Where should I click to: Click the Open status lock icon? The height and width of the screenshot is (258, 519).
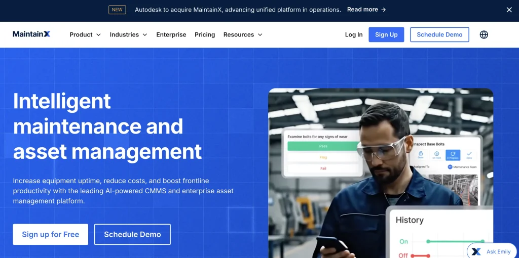[x=421, y=155]
